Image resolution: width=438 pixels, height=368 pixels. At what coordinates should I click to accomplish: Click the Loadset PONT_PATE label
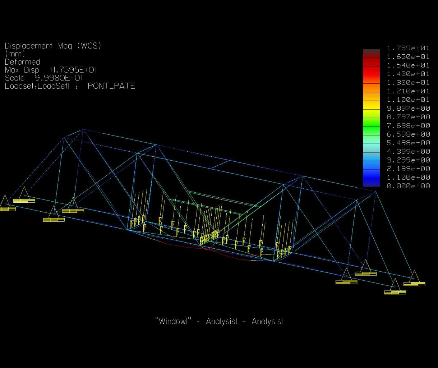(70, 86)
